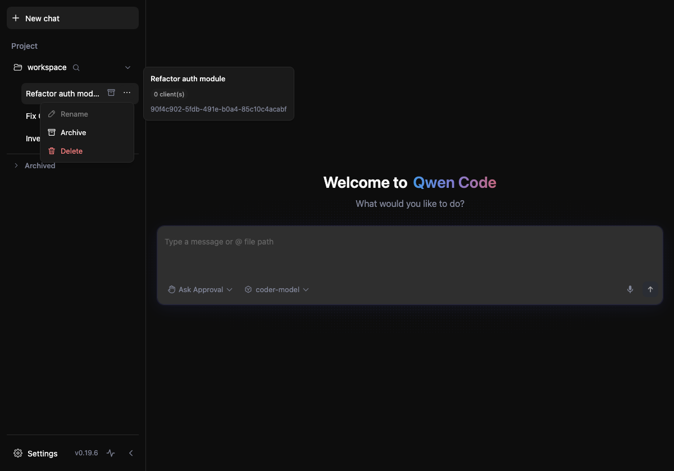Search within the workspace project
Image resolution: width=674 pixels, height=471 pixels.
(x=76, y=67)
